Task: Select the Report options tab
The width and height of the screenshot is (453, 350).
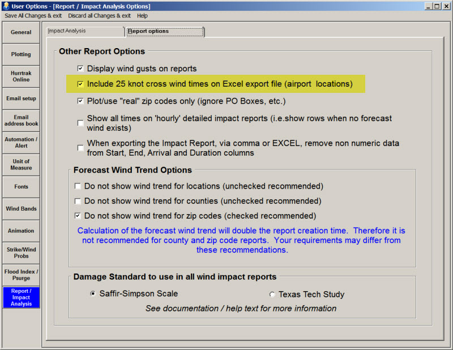Action: [164, 31]
